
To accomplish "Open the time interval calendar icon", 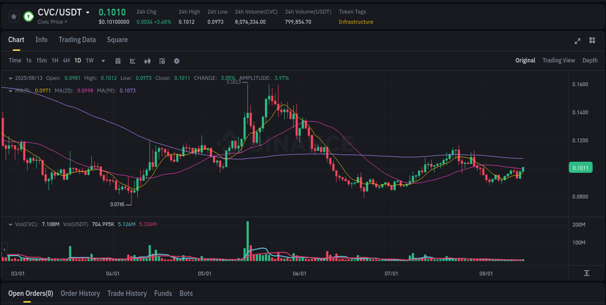I will tap(118, 61).
